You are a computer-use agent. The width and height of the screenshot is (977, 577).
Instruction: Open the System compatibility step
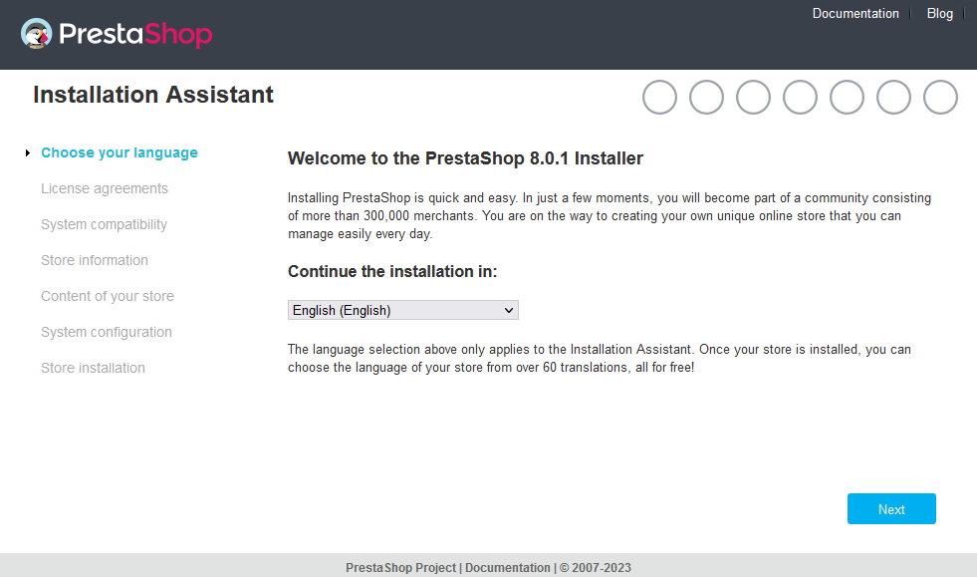click(x=104, y=224)
